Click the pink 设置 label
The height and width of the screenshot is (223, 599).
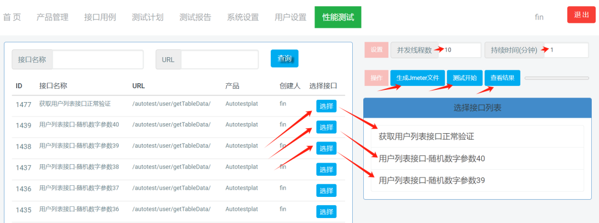(376, 50)
